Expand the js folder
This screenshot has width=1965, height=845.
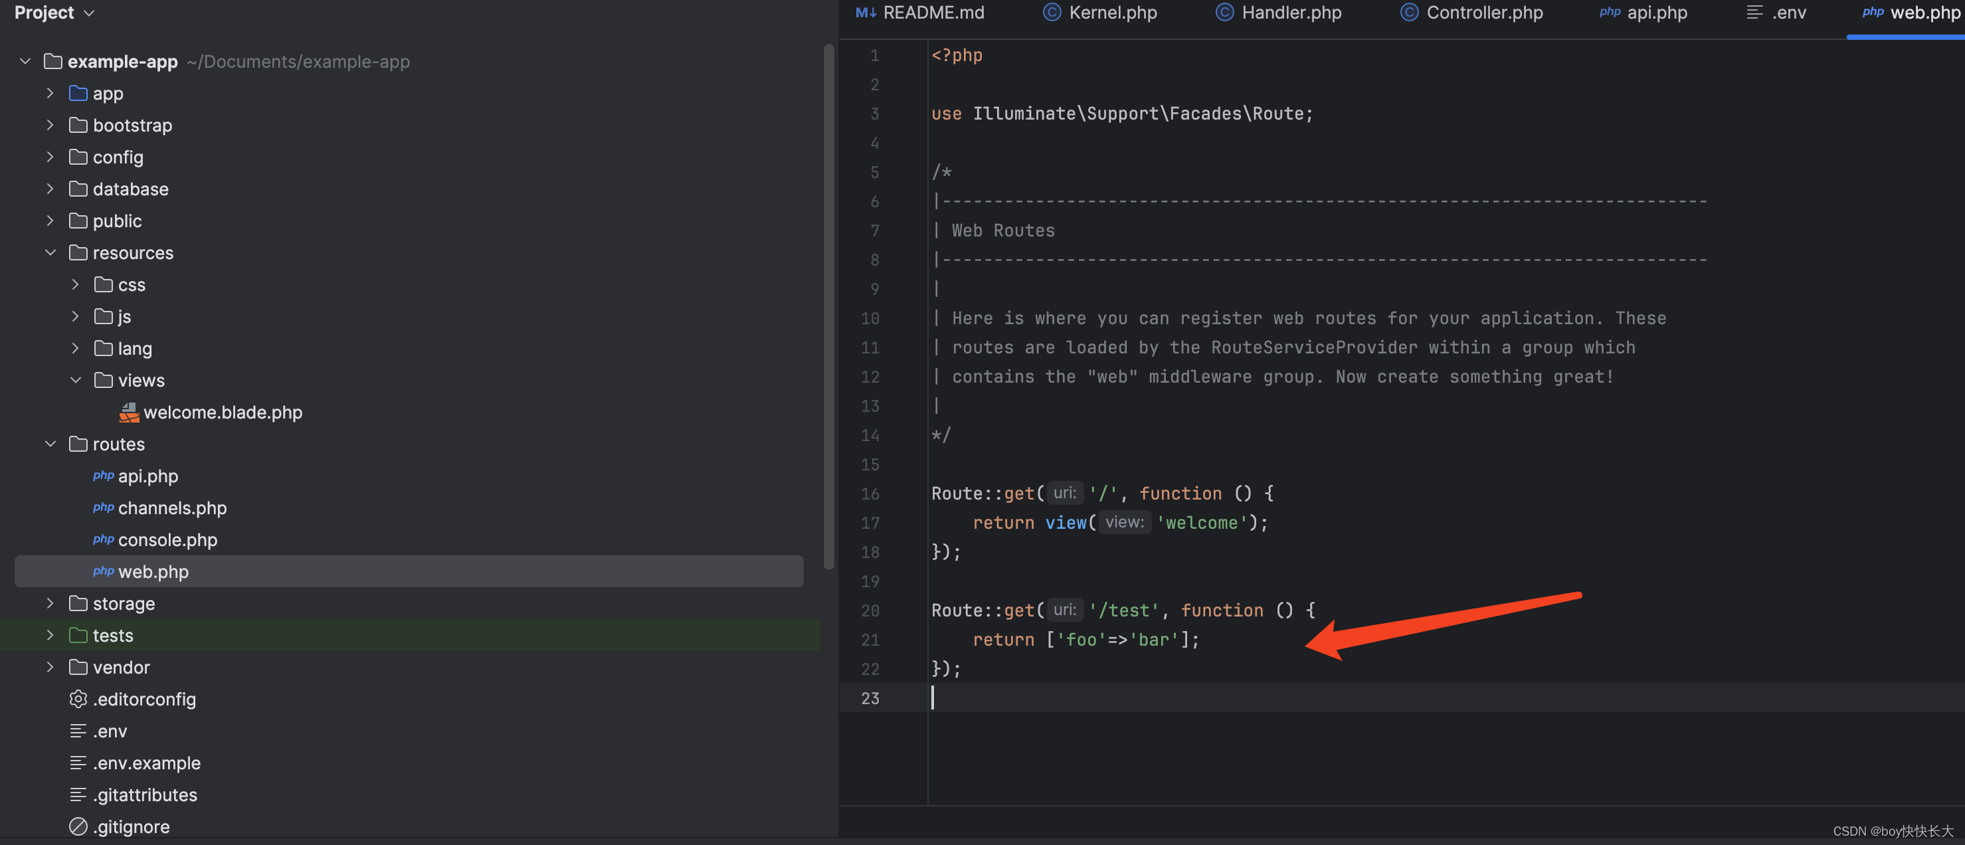(76, 316)
